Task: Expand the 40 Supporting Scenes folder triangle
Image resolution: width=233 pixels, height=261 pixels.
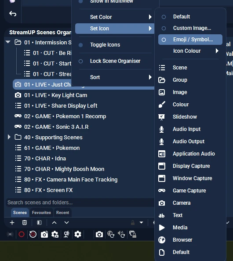Action: click(9, 137)
